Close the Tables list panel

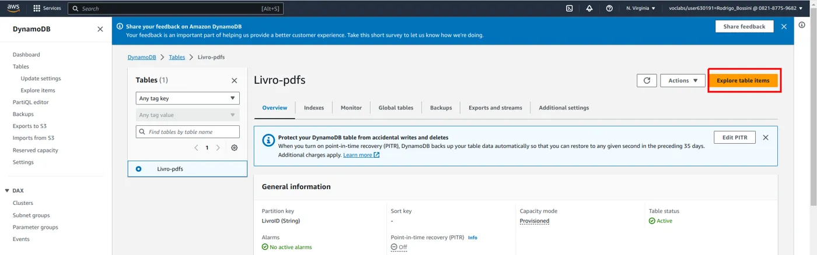(x=235, y=80)
